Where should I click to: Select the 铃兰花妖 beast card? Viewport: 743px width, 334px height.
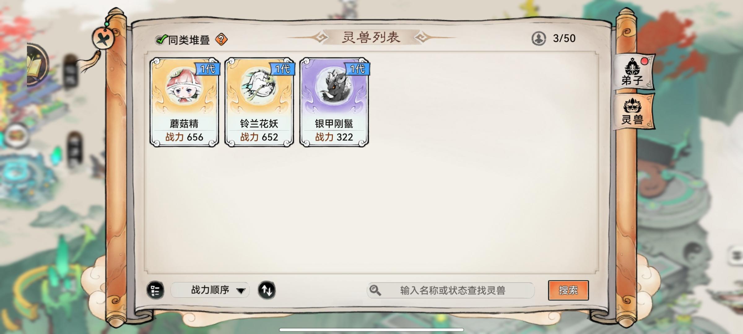click(259, 102)
